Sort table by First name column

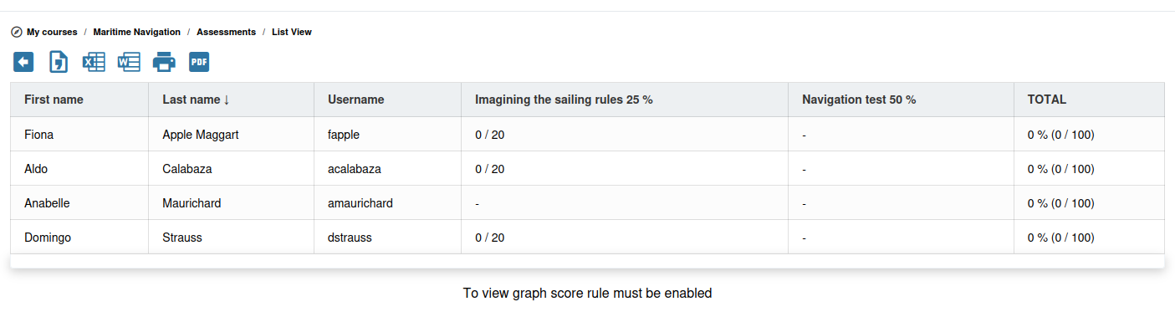tap(54, 100)
